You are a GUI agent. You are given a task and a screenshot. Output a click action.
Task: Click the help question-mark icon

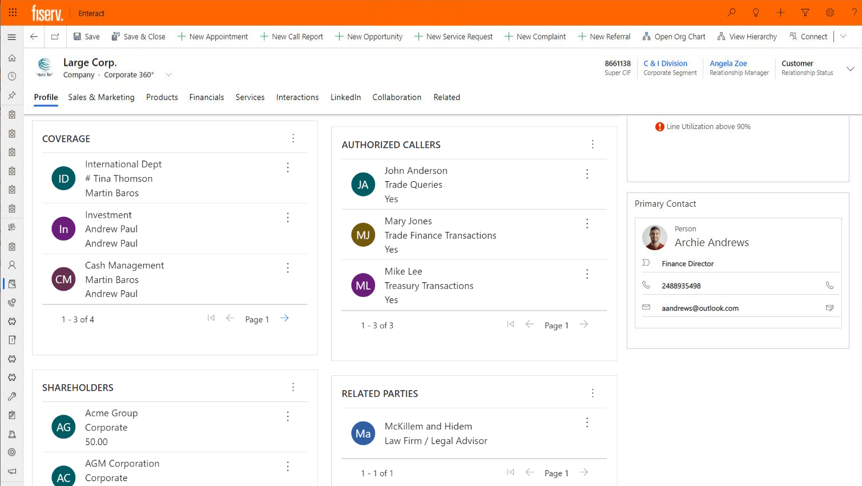(855, 13)
